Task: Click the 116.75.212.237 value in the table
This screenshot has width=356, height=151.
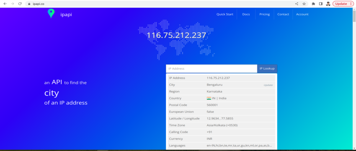Action: (218, 78)
